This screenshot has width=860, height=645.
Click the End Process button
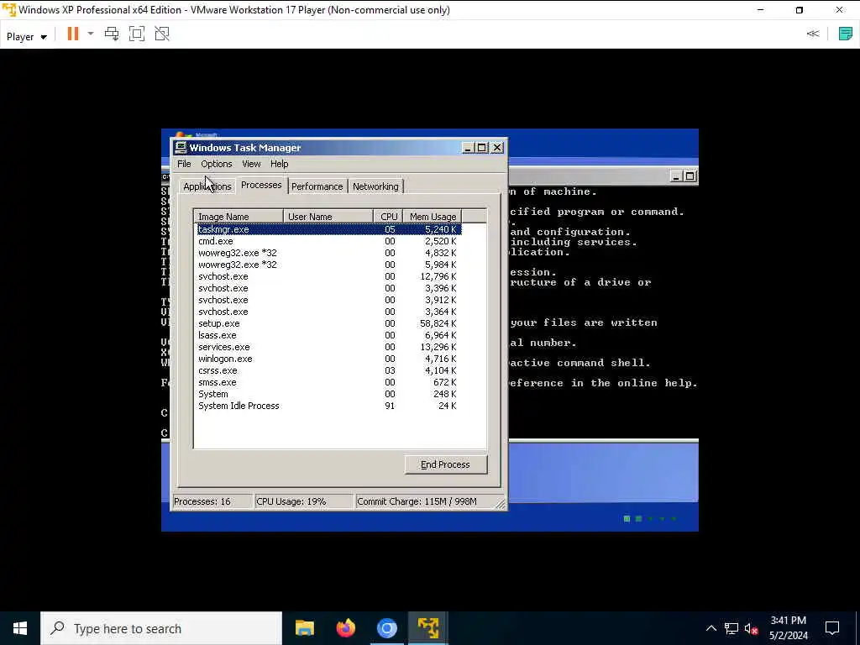pyautogui.click(x=445, y=464)
